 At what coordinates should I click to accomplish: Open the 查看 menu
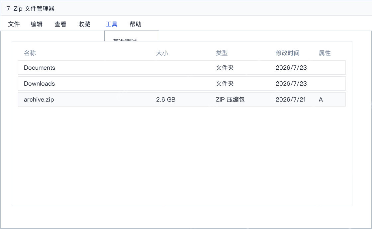coord(60,24)
